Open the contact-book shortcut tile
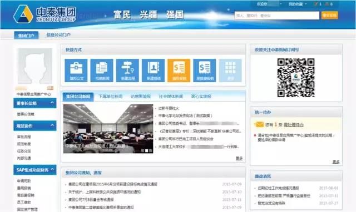 point(154,70)
